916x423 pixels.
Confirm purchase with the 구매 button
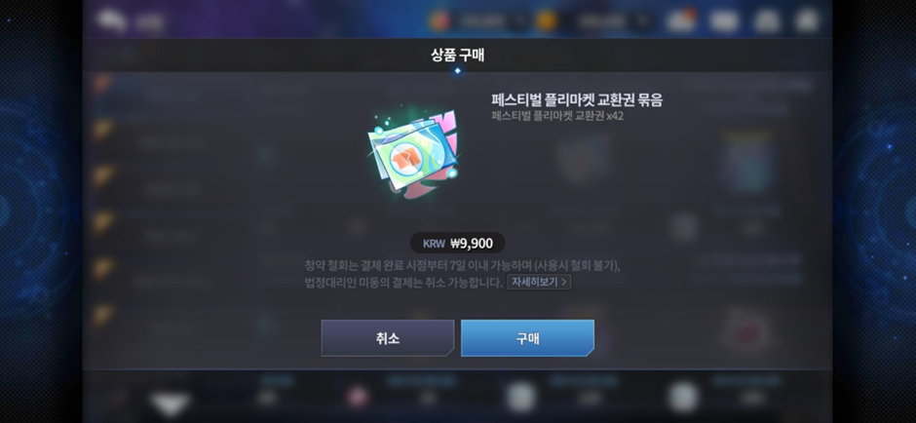point(527,337)
